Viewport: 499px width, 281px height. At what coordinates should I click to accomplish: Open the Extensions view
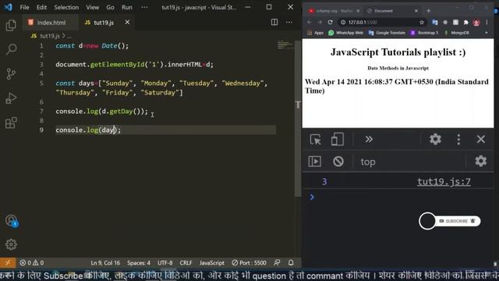click(11, 123)
